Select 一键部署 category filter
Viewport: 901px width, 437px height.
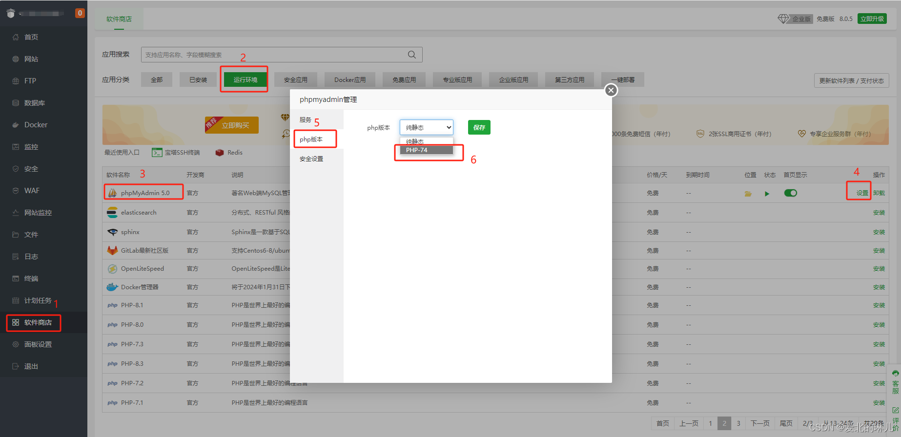click(x=623, y=79)
